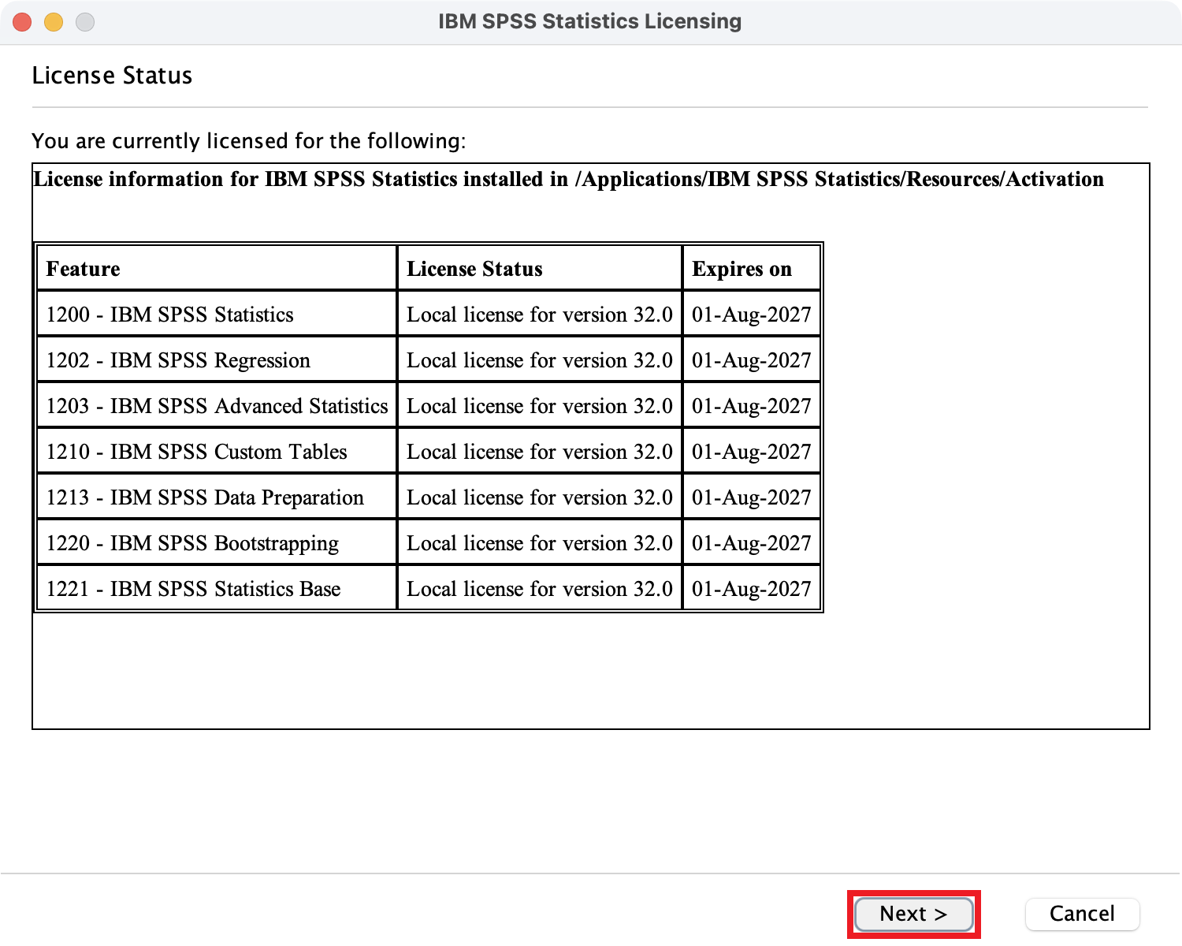Click the 'IBM SPSS Statistics Licensing' window title
Image resolution: width=1182 pixels, height=946 pixels.
coord(590,21)
